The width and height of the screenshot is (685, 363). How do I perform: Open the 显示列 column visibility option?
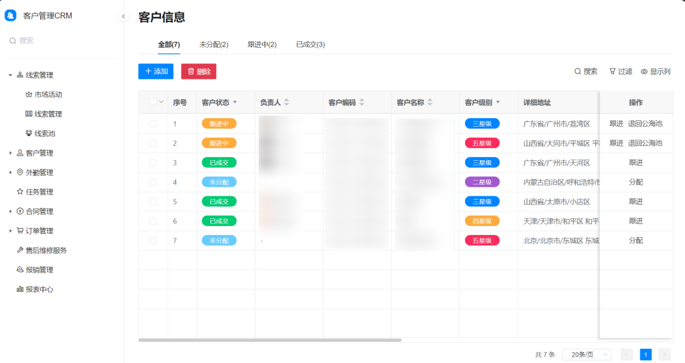tap(644, 72)
